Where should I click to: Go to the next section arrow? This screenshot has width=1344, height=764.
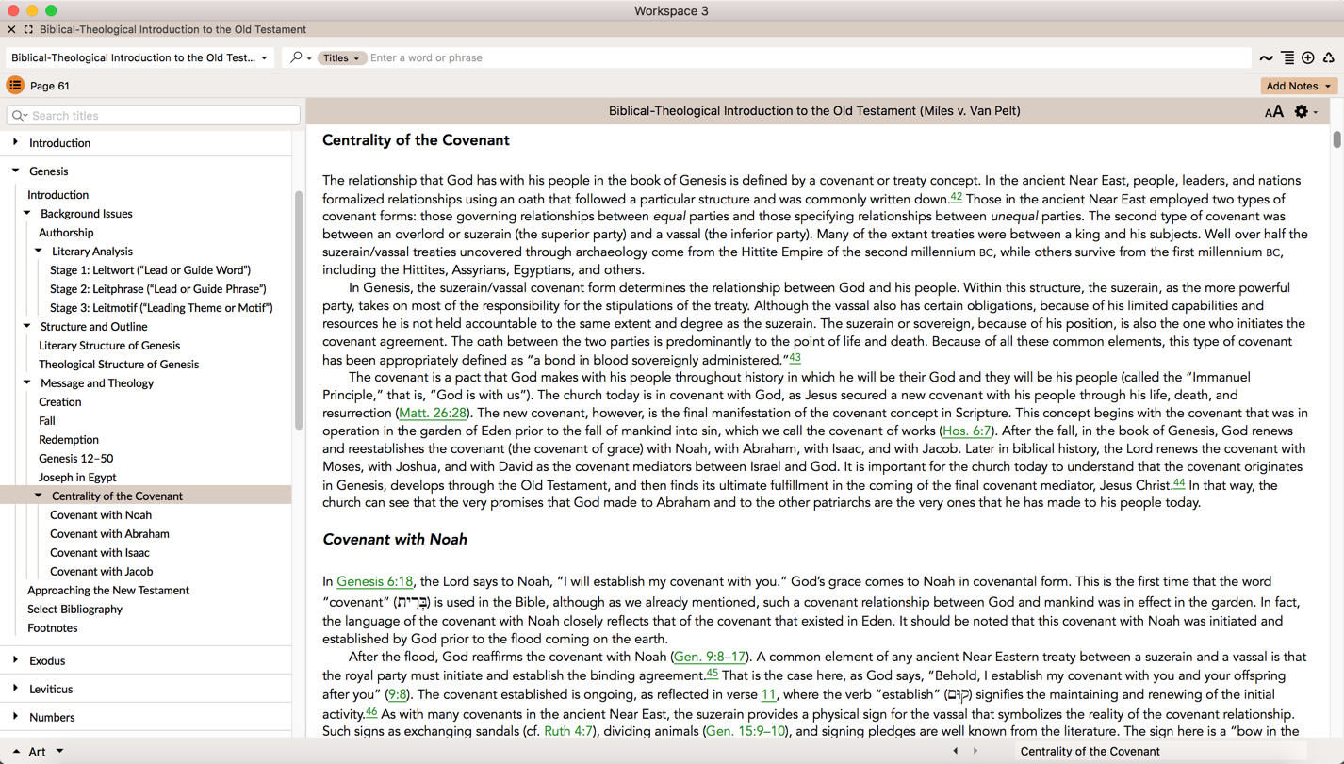pos(975,751)
